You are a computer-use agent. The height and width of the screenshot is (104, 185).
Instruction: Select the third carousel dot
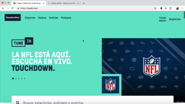pyautogui.click(x=19, y=79)
